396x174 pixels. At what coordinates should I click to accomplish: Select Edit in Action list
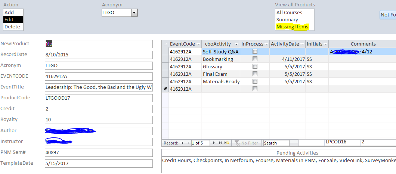(x=13, y=19)
